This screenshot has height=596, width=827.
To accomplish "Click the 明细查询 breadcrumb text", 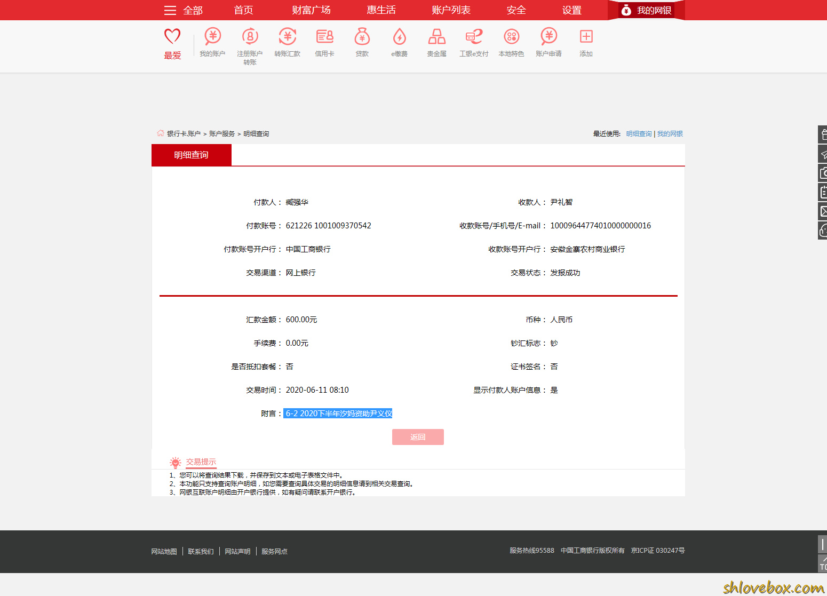I will (x=256, y=134).
